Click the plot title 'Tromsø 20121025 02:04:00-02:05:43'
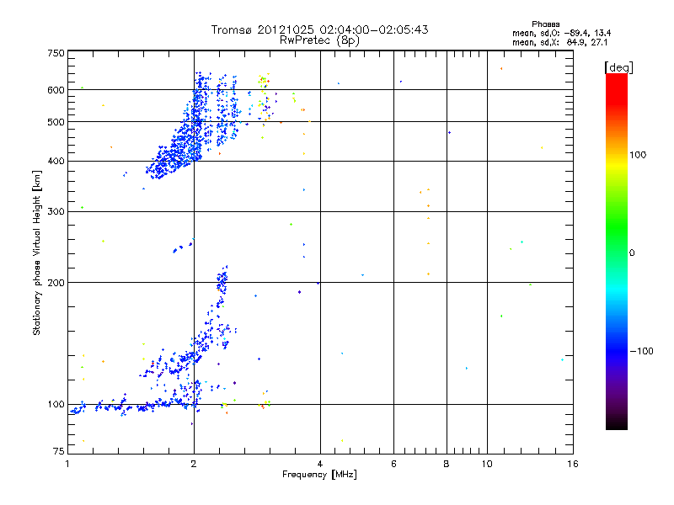 pos(319,29)
